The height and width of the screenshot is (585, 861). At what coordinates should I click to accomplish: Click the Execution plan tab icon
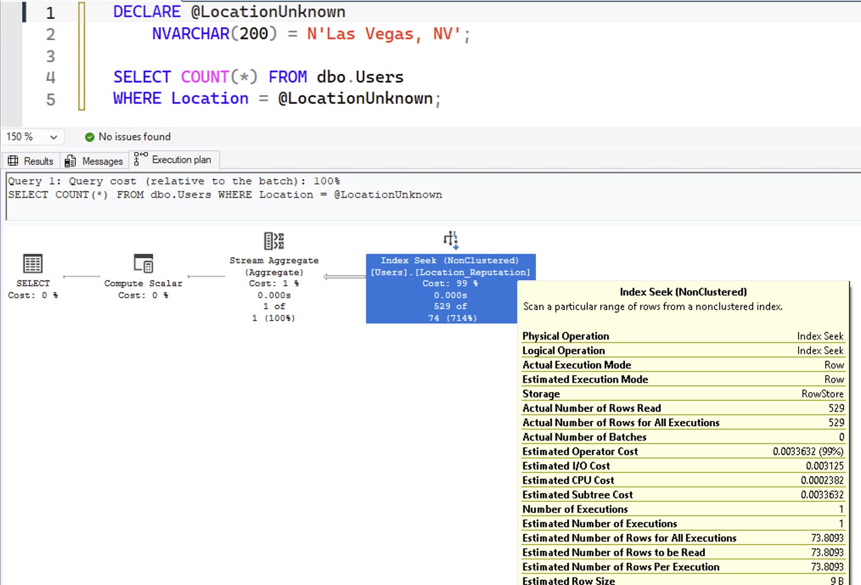[x=141, y=159]
